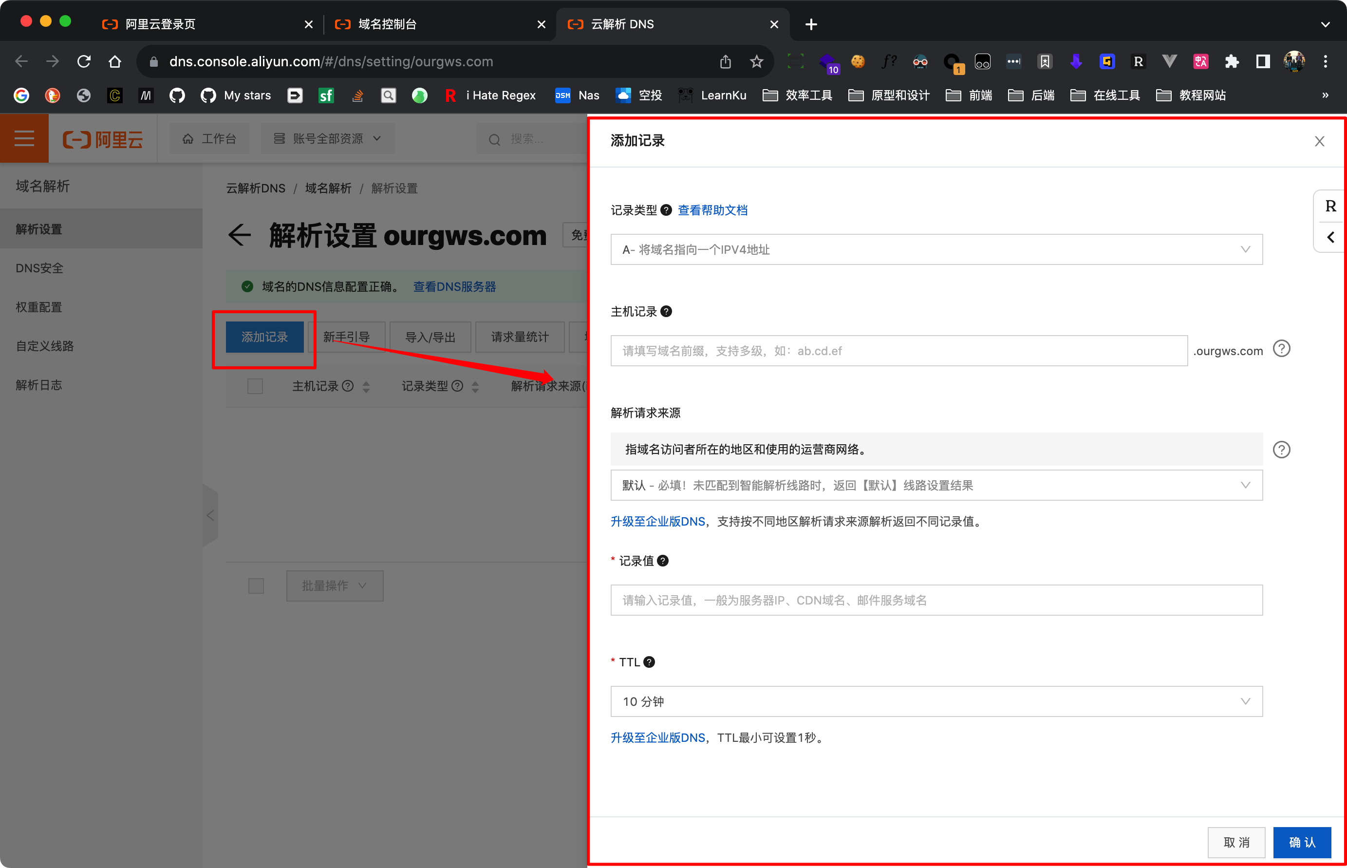Click the circled help icon after .ourgws.com
Image resolution: width=1347 pixels, height=868 pixels.
(1281, 349)
